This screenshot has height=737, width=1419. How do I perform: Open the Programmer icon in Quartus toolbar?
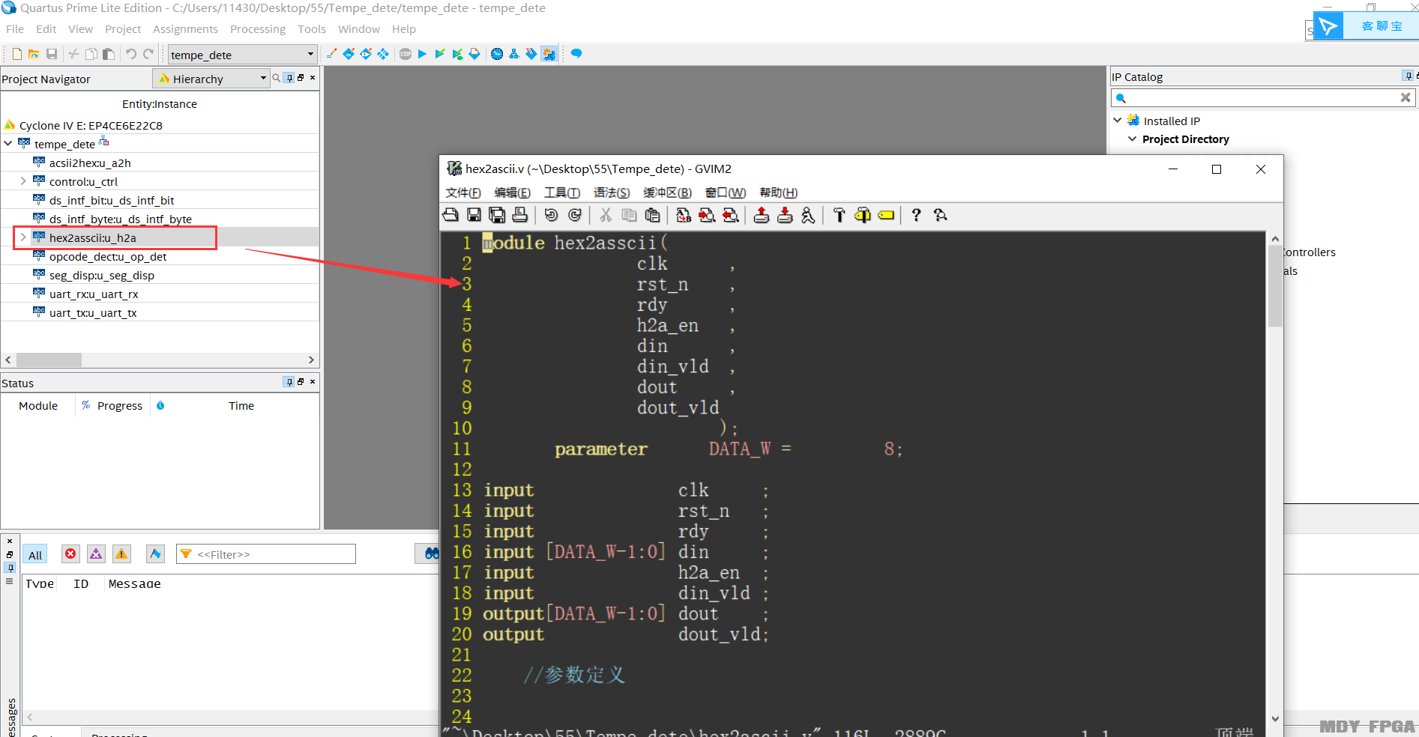[x=531, y=54]
